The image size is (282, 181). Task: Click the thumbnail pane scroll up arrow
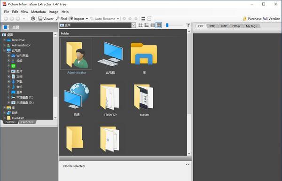[x=189, y=31]
